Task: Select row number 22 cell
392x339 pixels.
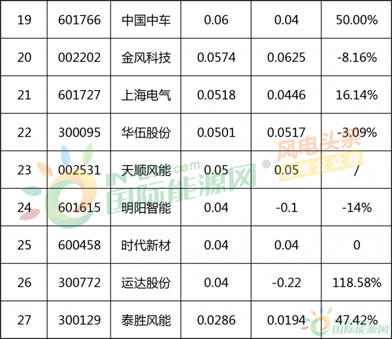Action: tap(24, 133)
